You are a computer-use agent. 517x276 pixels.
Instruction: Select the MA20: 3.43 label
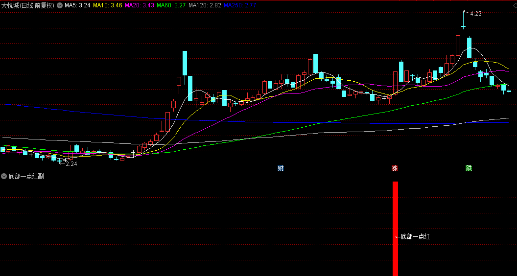[140, 5]
